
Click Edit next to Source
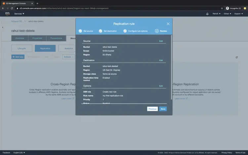pyautogui.click(x=161, y=41)
